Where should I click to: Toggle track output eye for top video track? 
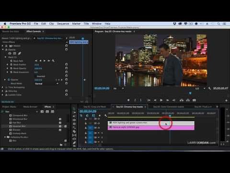point(99,119)
